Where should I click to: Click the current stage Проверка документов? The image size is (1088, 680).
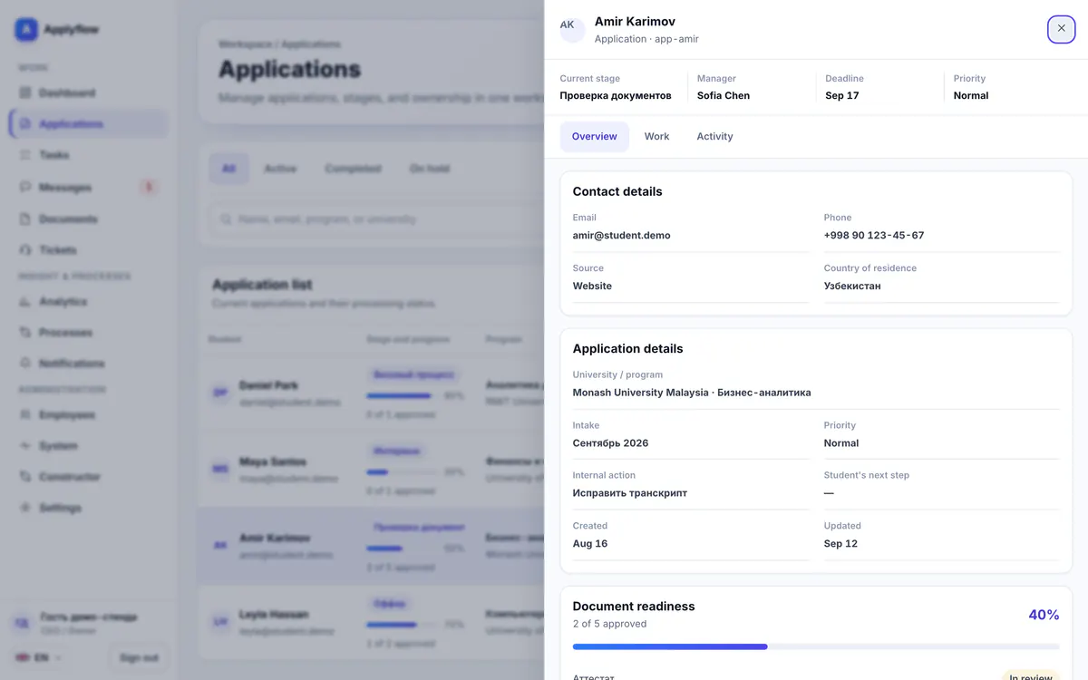616,95
